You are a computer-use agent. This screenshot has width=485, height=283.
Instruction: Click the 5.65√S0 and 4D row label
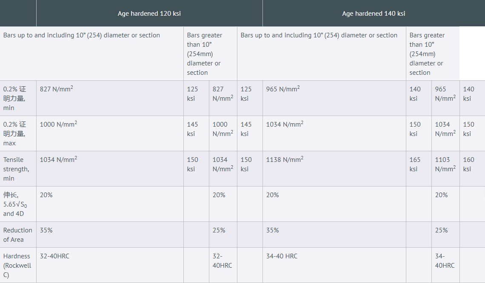(15, 204)
